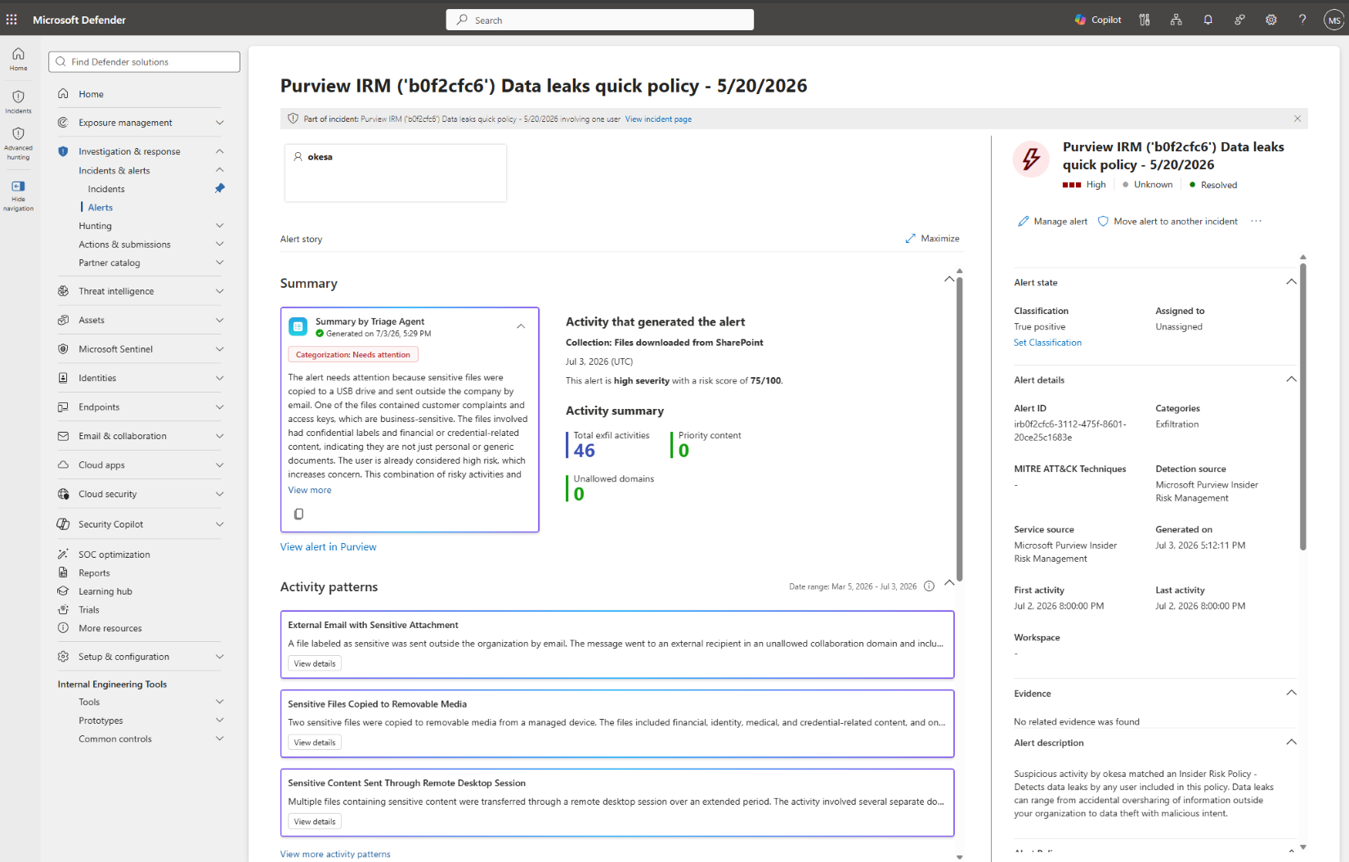Expand Actions & submissions submenu

click(x=219, y=244)
